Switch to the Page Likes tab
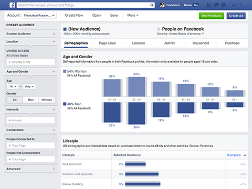252x189 pixels. (107, 43)
